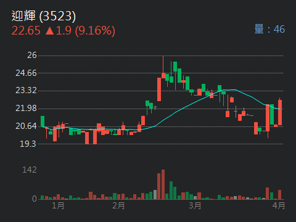This screenshot has width=296, height=222.
Task: Click the 24.66 price axis label
Action: pyautogui.click(x=26, y=73)
